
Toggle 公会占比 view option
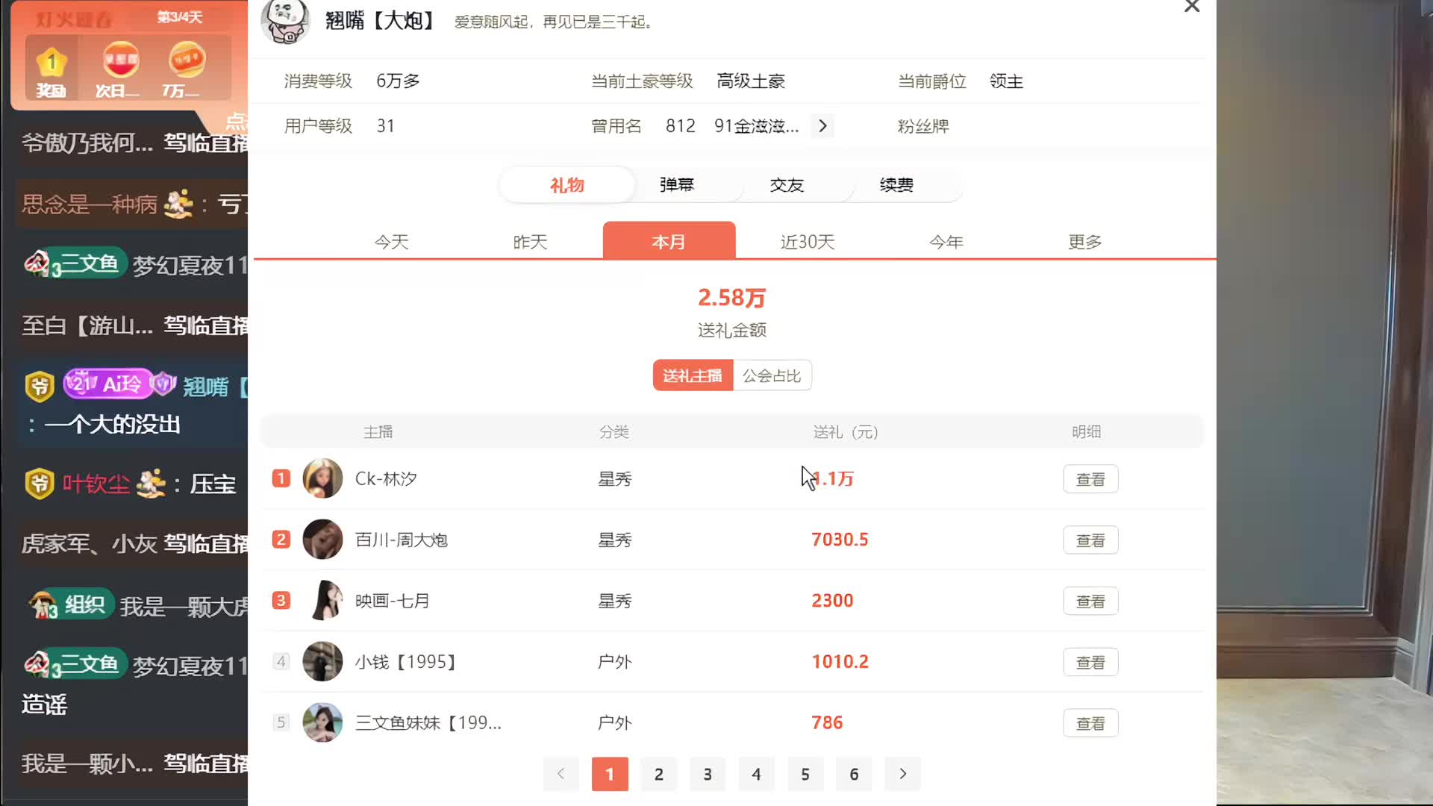772,375
